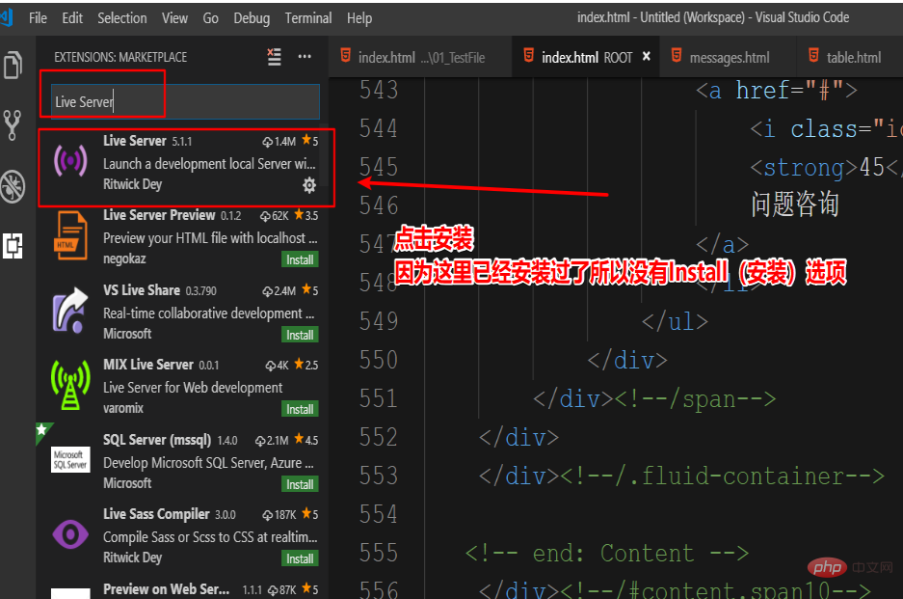
Task: Click varomix publisher name
Action: pos(123,408)
